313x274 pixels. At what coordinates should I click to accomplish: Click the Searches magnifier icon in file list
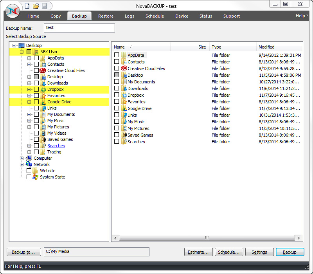point(124,142)
